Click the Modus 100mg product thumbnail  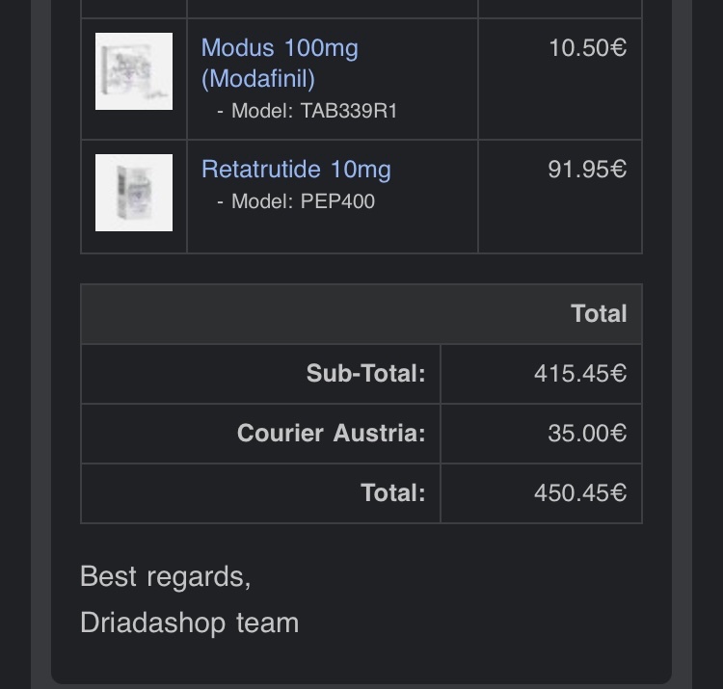tap(134, 71)
